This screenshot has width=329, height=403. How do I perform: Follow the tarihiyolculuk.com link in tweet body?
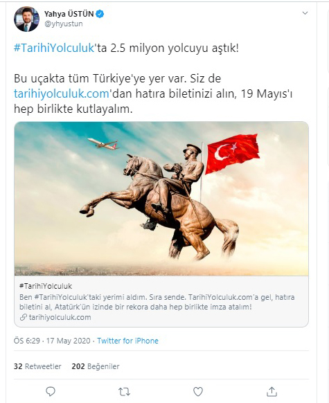click(x=62, y=93)
